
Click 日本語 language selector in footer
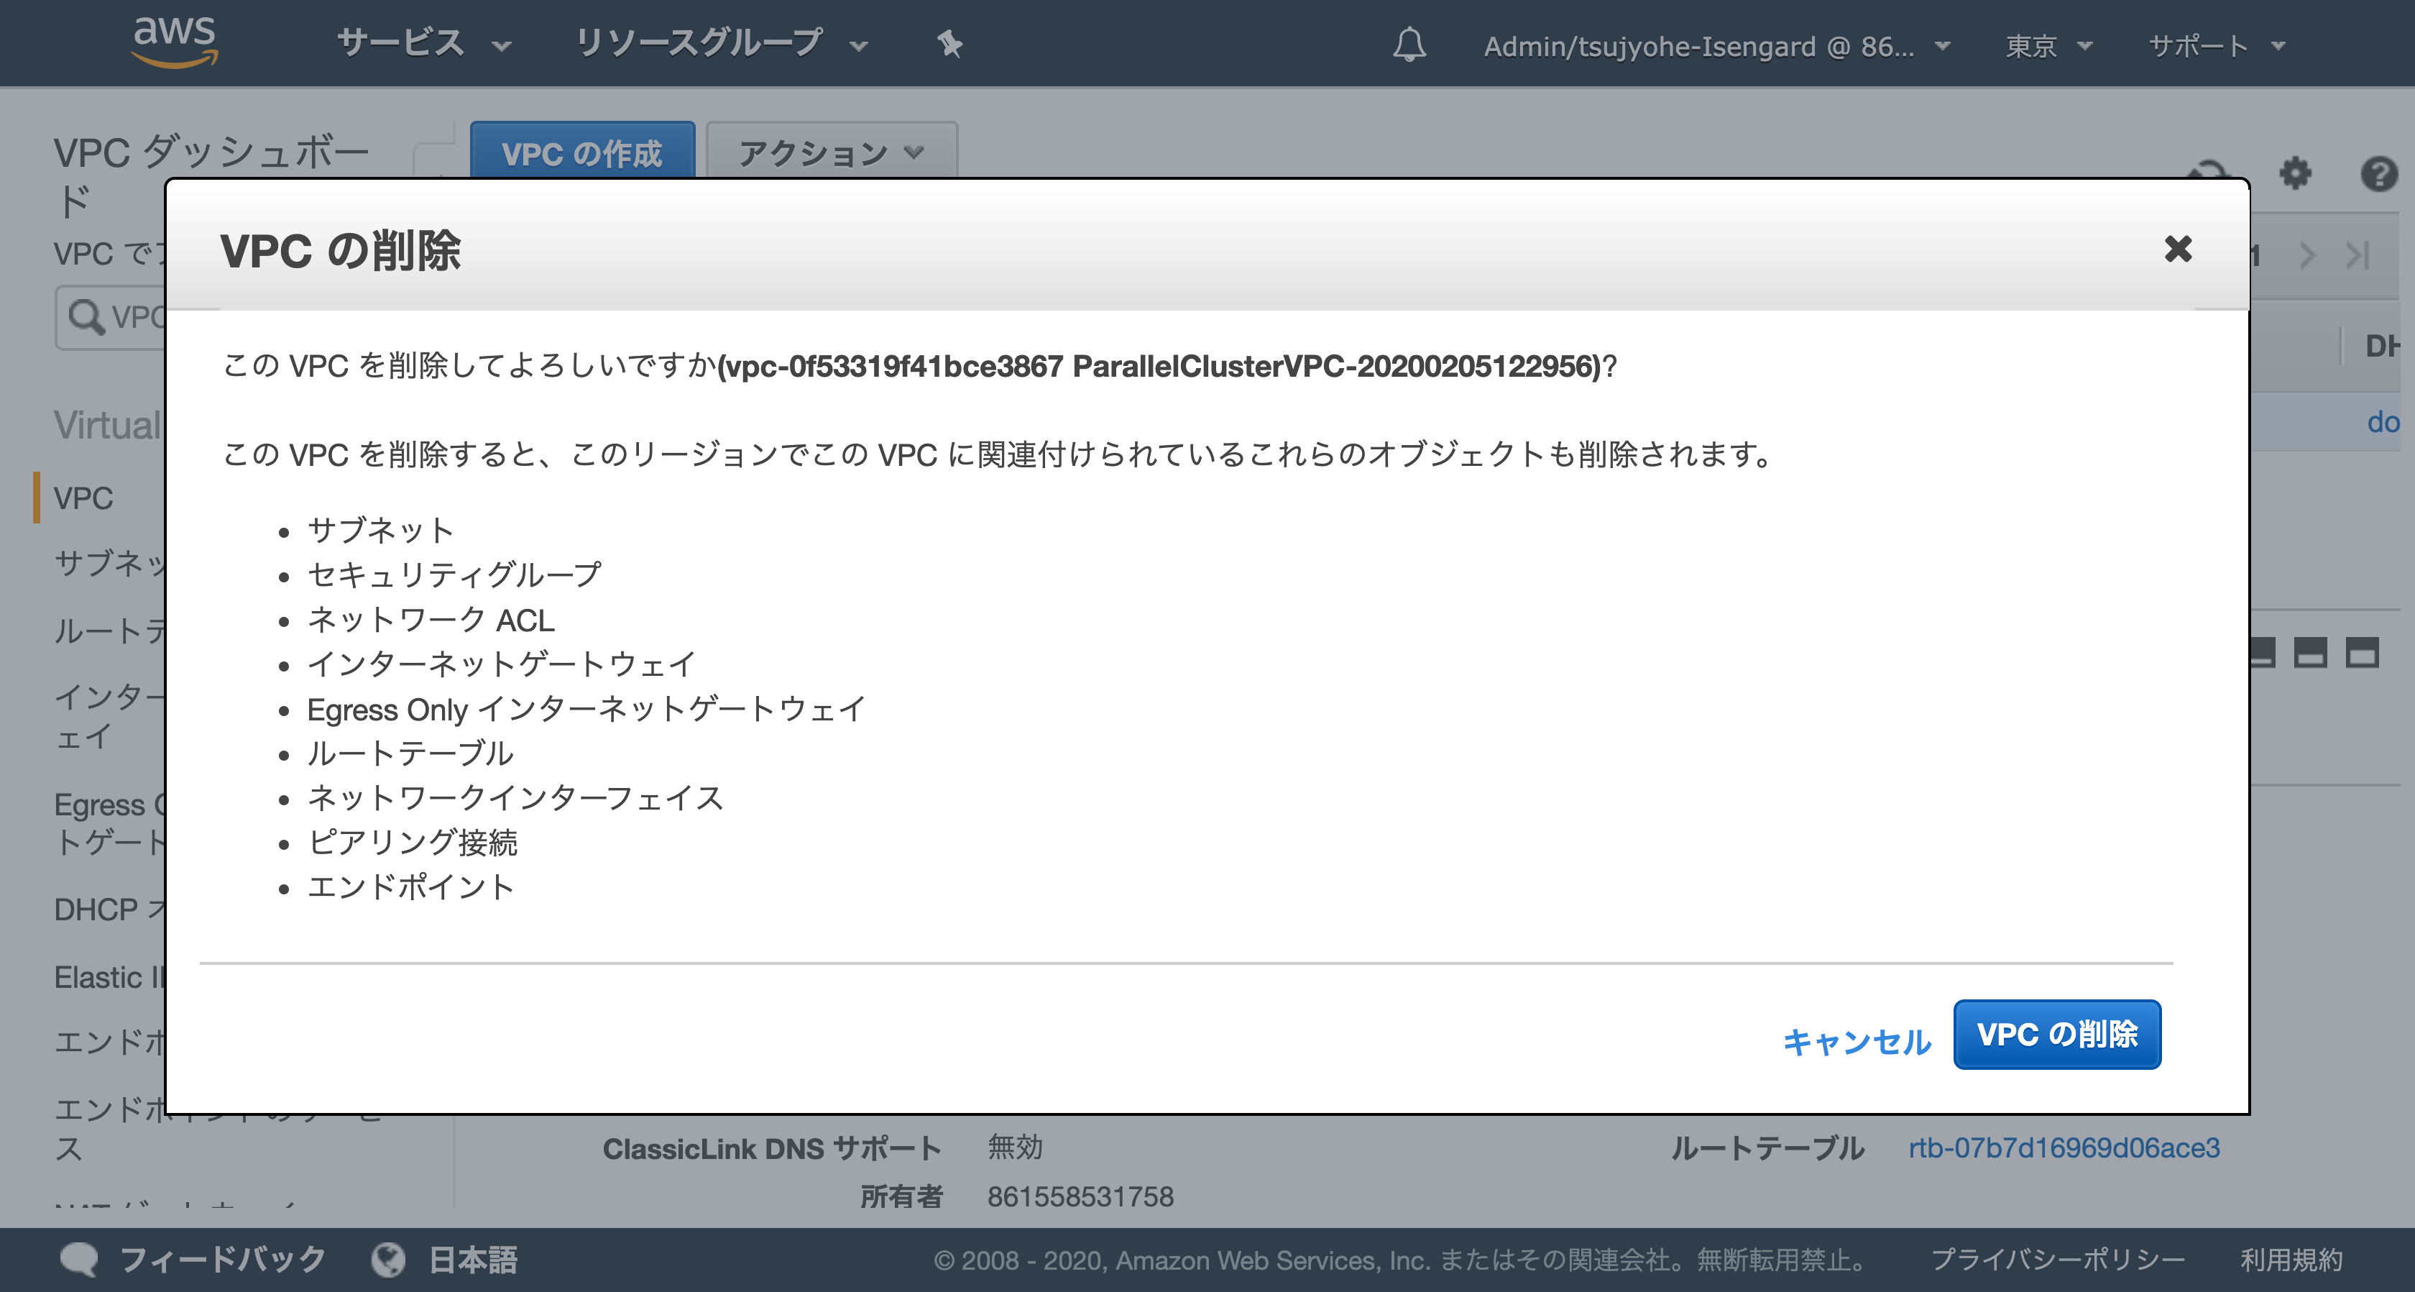pyautogui.click(x=472, y=1259)
